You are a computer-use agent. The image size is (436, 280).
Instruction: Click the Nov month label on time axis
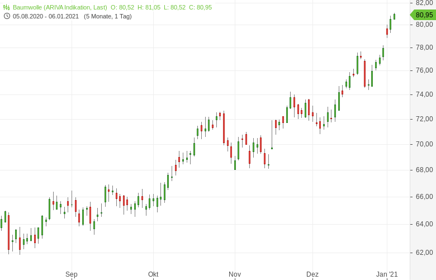(235, 274)
